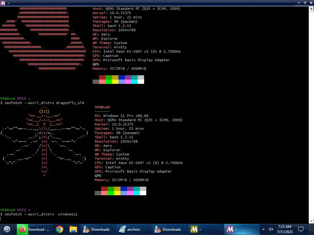Screen dimensions: 314x235
Task: Click dark blue swatch in lower color palette
Action: 124,188
